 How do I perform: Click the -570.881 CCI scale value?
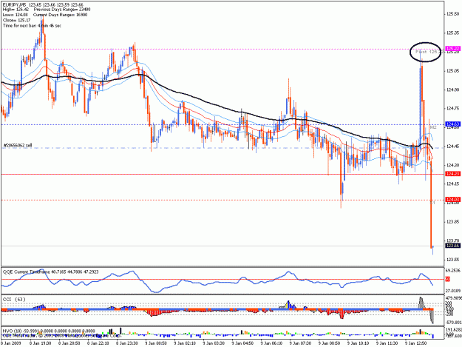coord(454,323)
